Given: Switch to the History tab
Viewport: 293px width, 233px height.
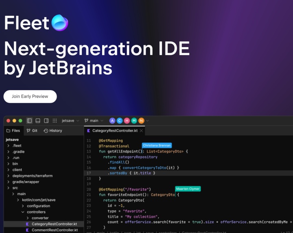Looking at the screenshot, I should 53,131.
